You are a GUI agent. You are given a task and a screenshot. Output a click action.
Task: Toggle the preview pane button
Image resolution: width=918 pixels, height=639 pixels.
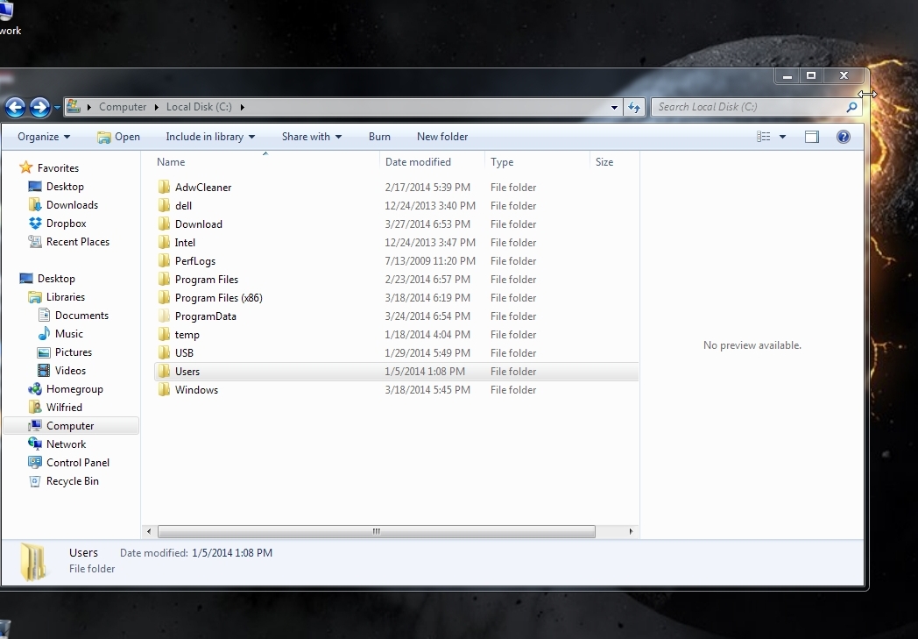click(x=811, y=137)
